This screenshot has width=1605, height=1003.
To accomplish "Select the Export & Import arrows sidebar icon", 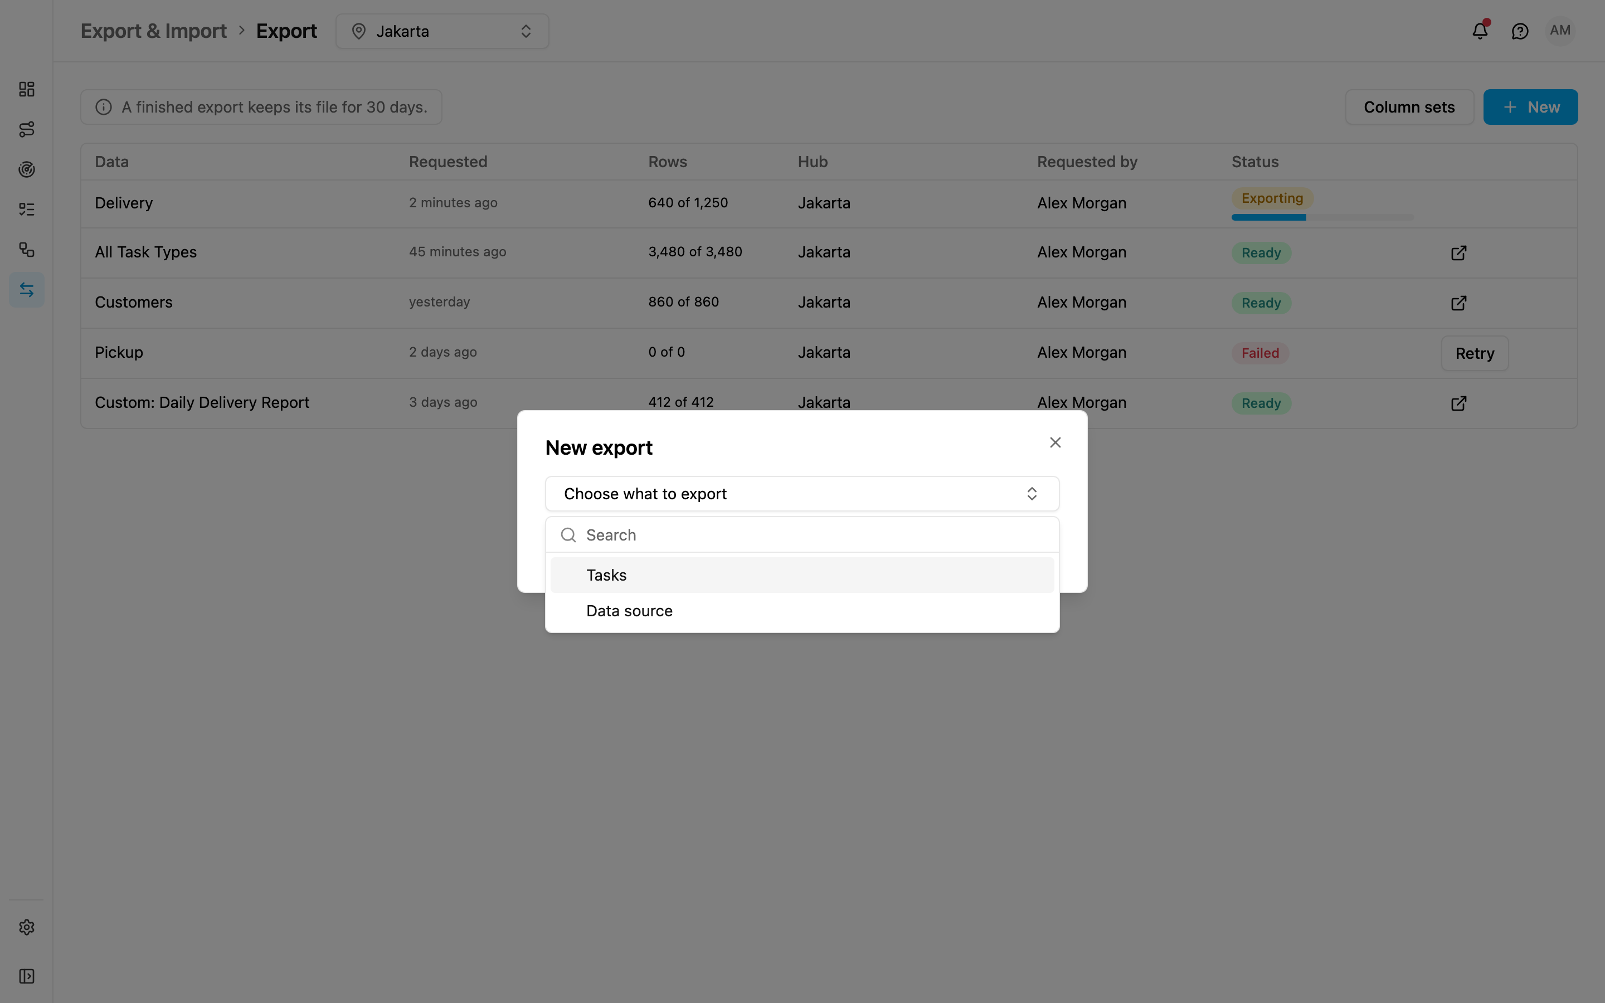I will [27, 290].
